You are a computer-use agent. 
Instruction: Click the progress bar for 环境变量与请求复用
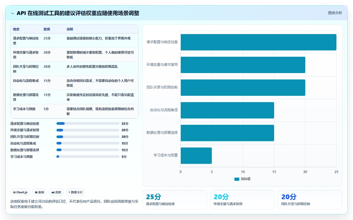coord(88,130)
